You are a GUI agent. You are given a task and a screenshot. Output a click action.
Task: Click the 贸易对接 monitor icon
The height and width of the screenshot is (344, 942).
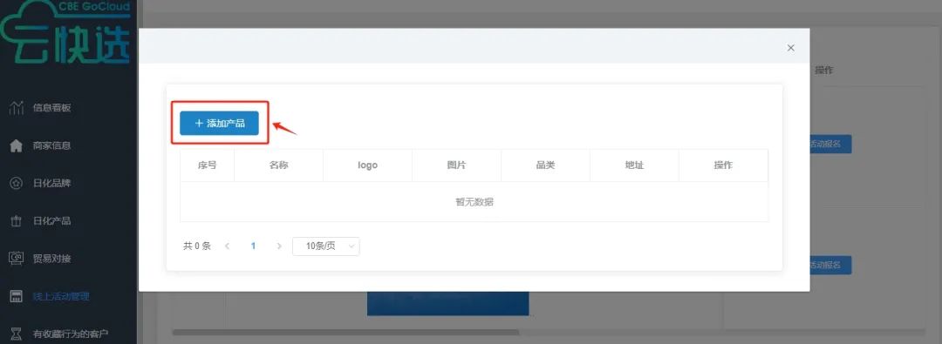click(17, 259)
